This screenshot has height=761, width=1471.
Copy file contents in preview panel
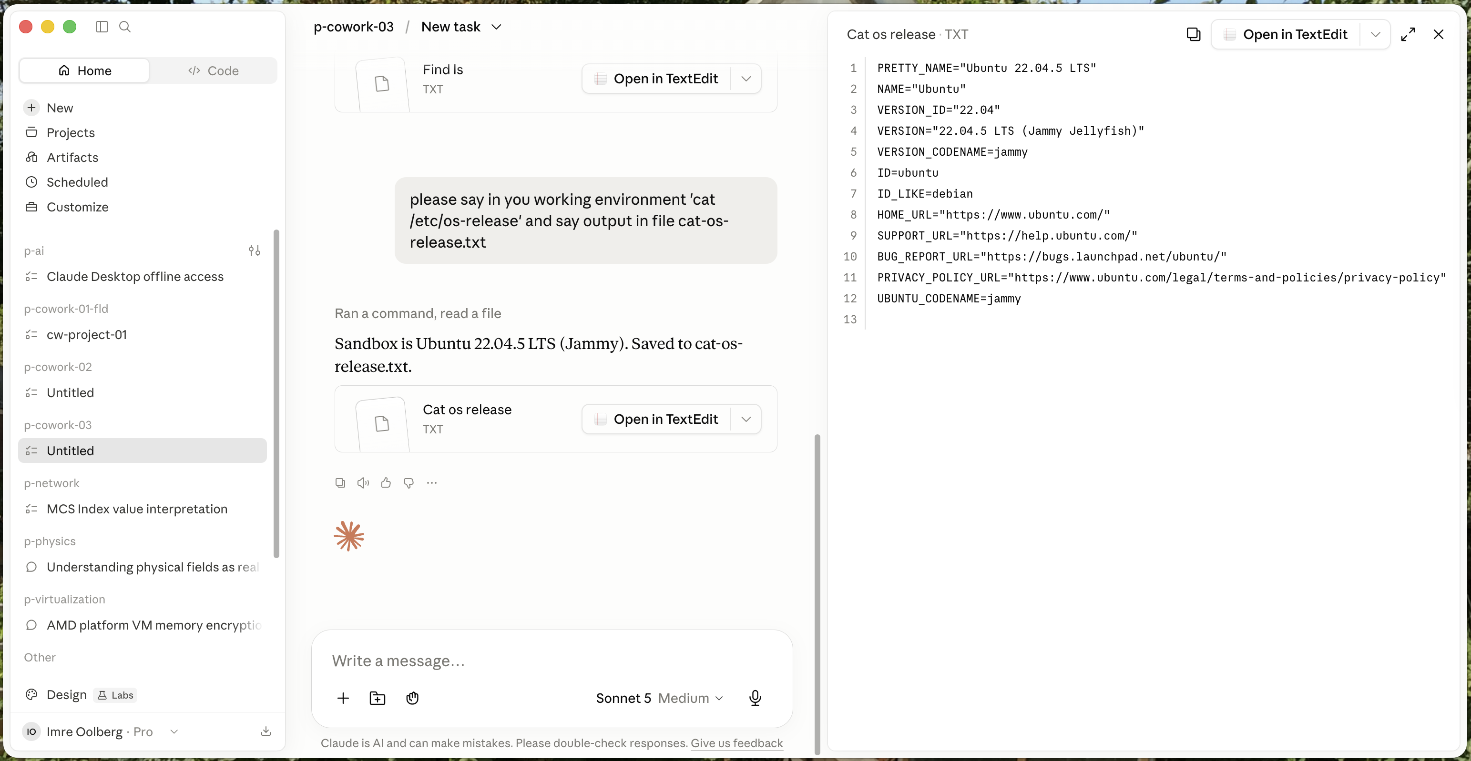[x=1194, y=34]
